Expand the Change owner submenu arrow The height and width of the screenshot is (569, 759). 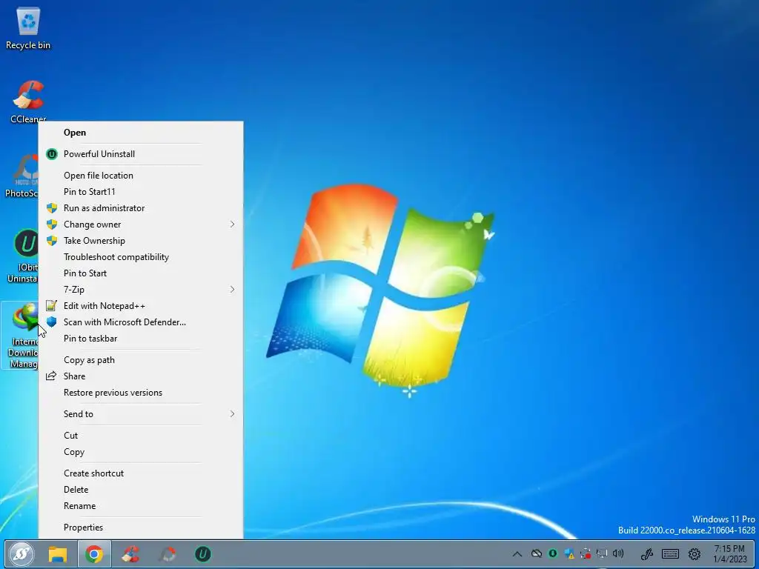pos(232,224)
